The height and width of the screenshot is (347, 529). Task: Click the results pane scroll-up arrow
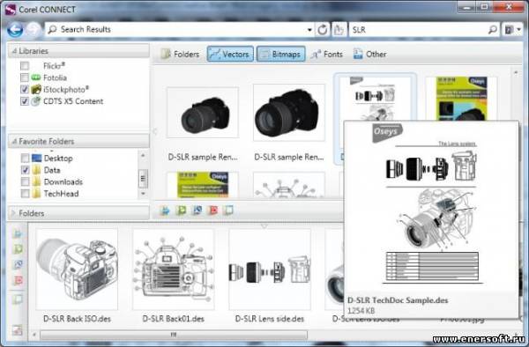click(516, 72)
